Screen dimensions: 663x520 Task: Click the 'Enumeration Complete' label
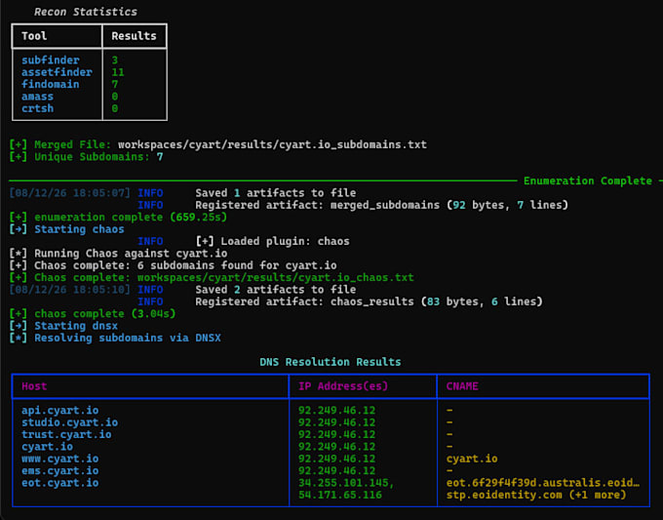pyautogui.click(x=587, y=180)
